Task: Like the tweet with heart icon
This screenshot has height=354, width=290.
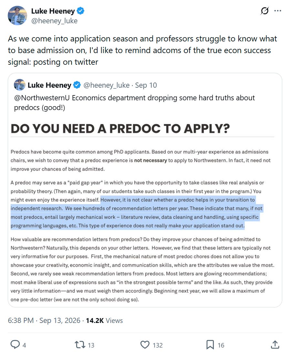Action: pos(145,345)
